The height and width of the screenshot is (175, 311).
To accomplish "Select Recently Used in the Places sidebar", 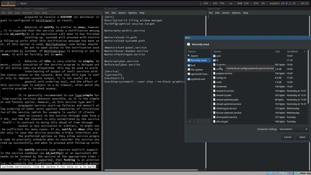I will [x=199, y=60].
